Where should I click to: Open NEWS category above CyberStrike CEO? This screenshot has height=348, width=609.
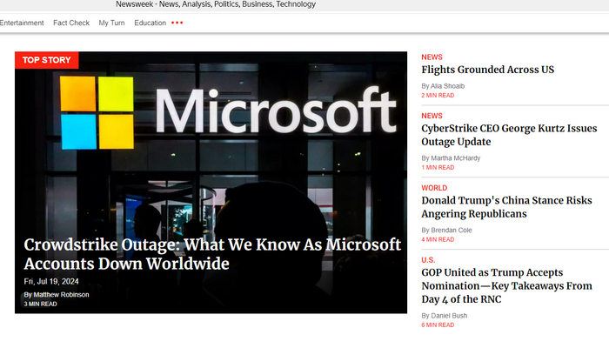click(432, 116)
